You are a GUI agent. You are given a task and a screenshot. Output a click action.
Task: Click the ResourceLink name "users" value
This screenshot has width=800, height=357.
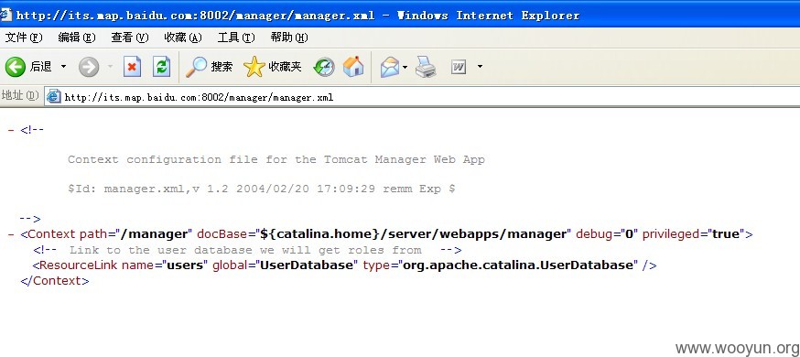tap(185, 265)
